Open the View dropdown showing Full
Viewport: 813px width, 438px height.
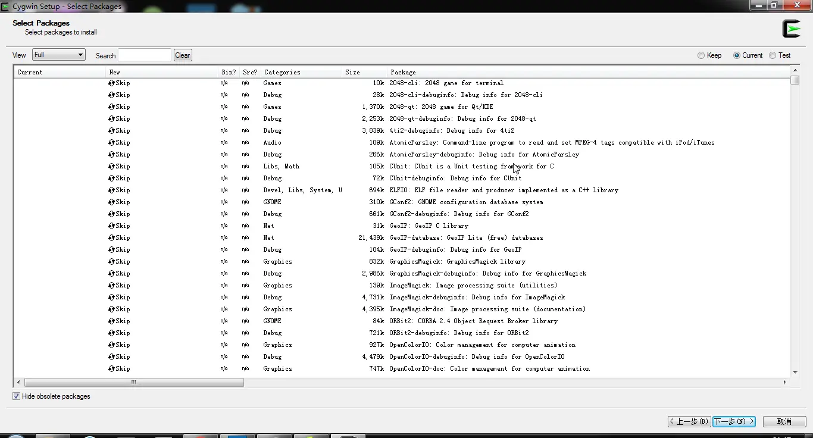(59, 55)
